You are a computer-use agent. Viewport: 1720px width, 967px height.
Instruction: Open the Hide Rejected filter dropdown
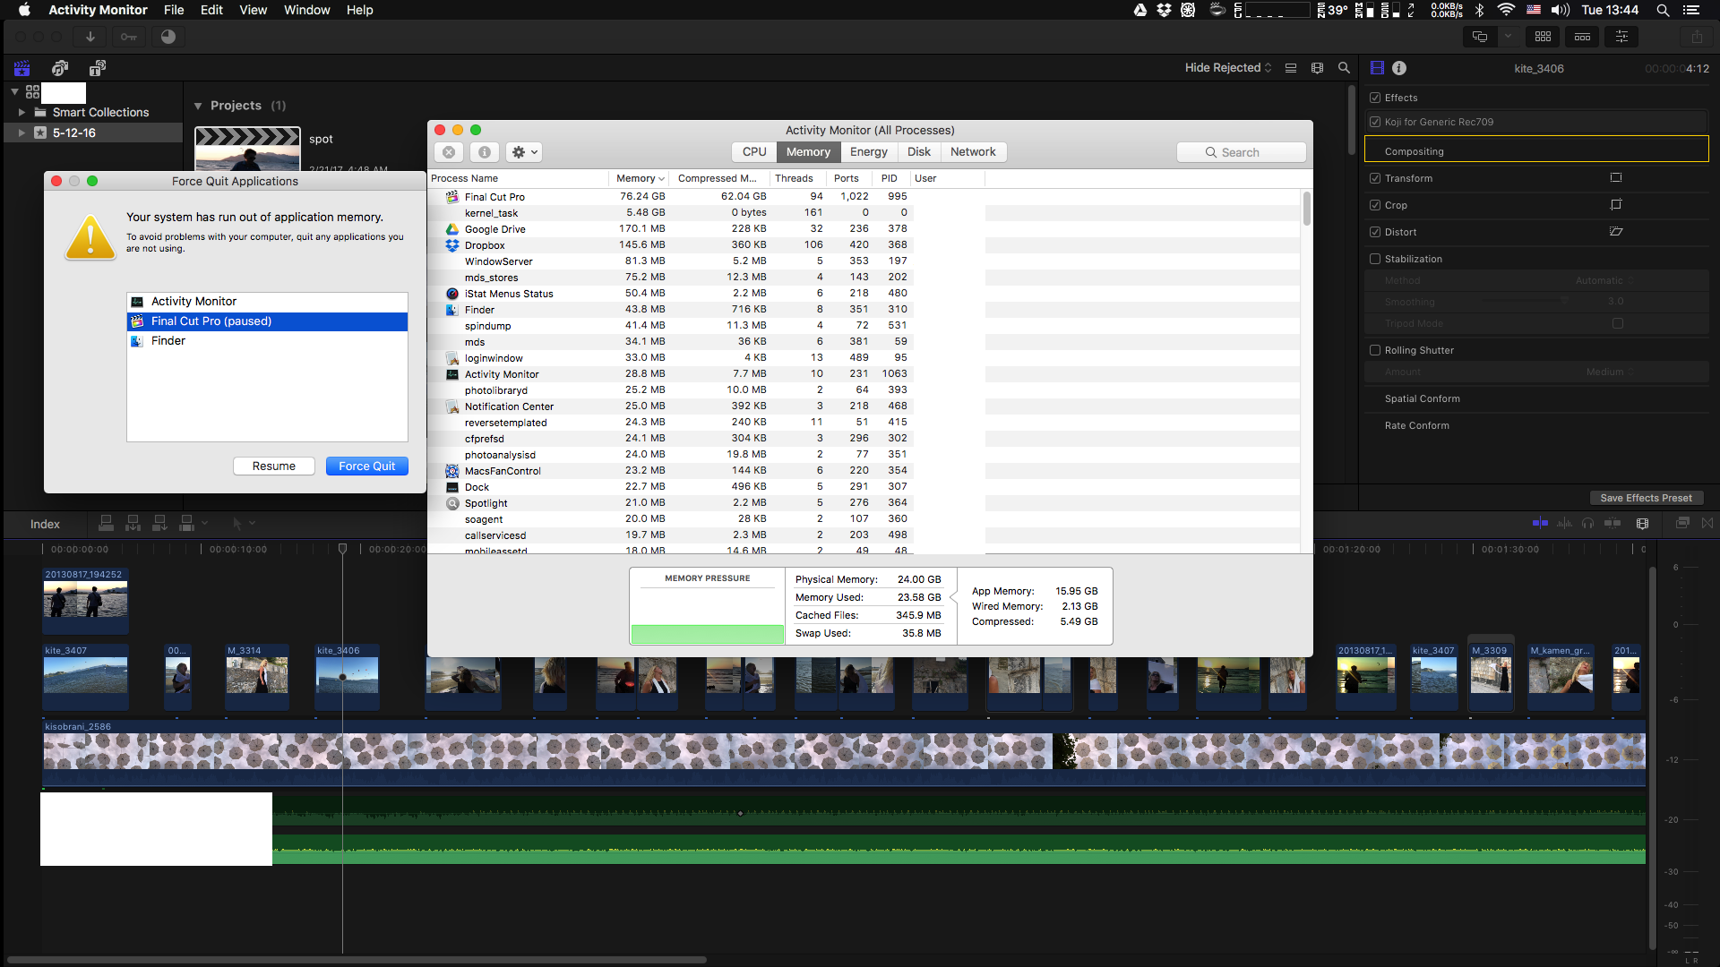point(1228,68)
